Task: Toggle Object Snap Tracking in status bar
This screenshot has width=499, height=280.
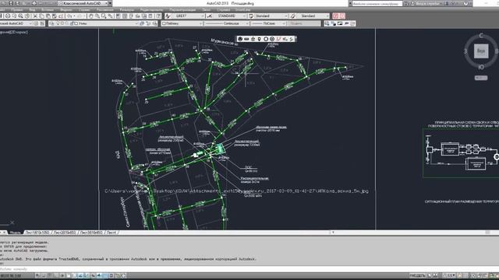Action: [x=80, y=275]
